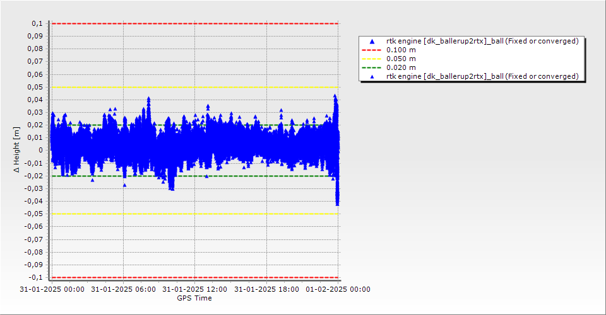
Task: Click the 31-01-2025 06:00 time tick label
Action: (123, 289)
